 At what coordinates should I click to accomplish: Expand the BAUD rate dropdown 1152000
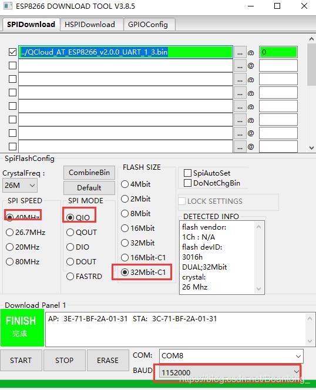click(x=229, y=372)
